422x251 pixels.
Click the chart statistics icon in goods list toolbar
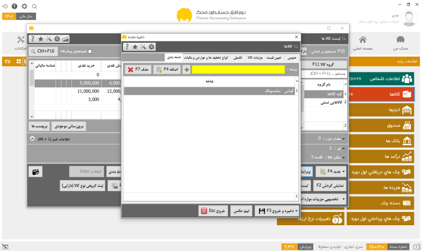click(65, 39)
